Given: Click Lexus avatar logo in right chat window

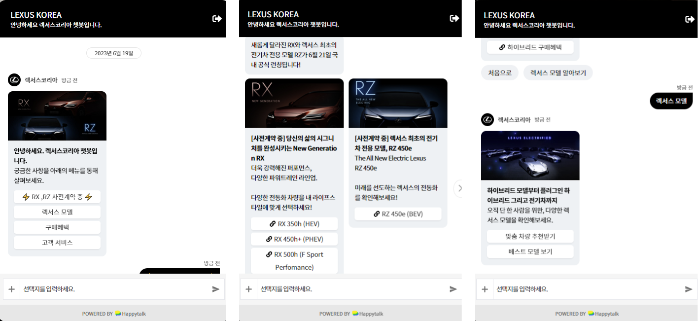Looking at the screenshot, I should 487,119.
